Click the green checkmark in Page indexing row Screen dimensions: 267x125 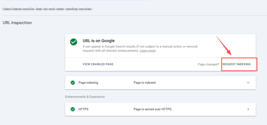73,83
